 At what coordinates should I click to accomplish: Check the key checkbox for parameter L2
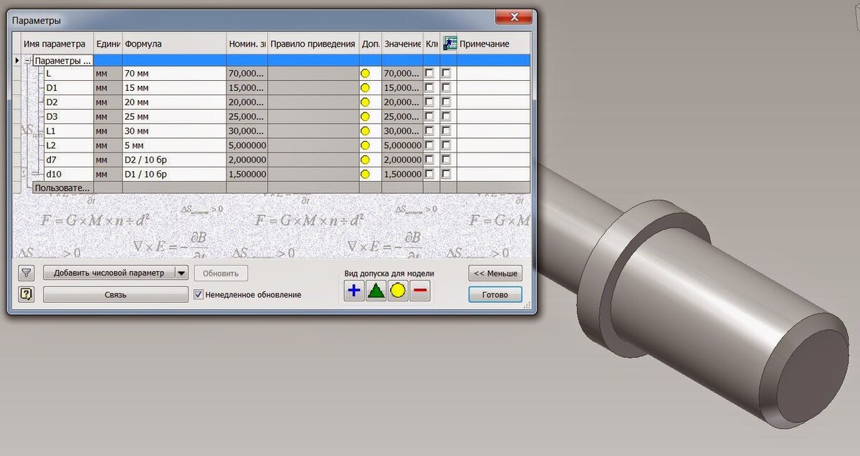(429, 145)
